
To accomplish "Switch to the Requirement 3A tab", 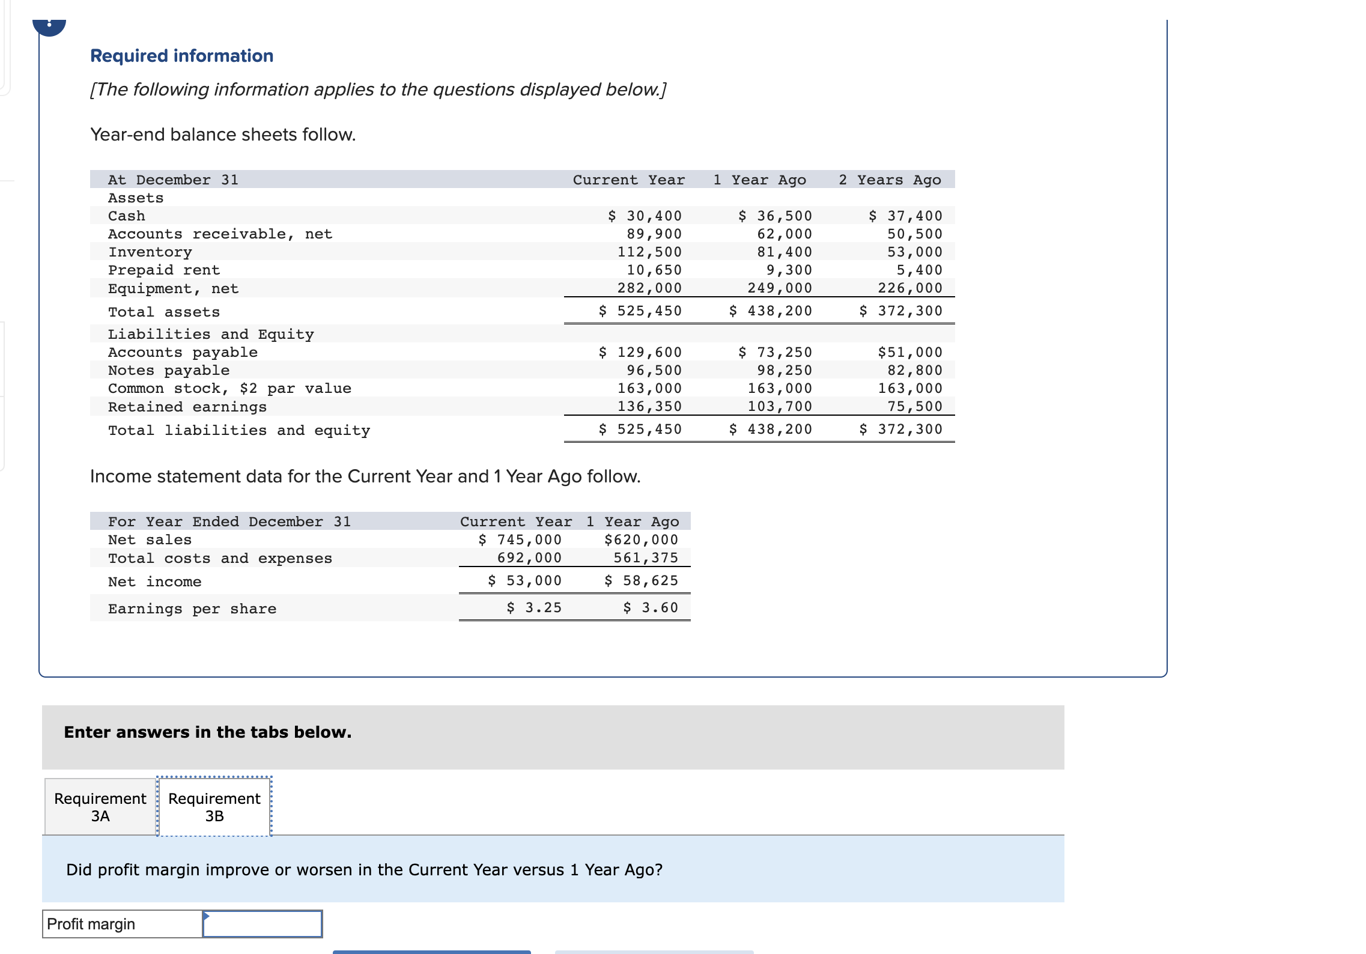I will pos(99,807).
